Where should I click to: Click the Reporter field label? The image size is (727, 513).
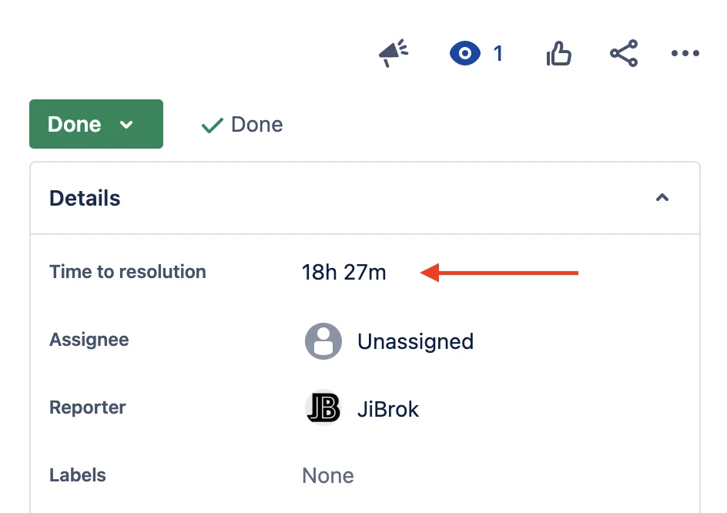88,407
